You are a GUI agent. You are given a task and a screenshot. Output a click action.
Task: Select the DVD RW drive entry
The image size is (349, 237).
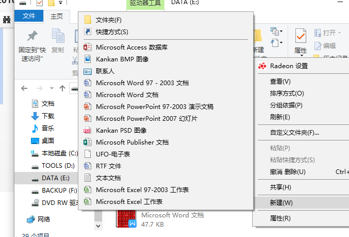click(55, 203)
